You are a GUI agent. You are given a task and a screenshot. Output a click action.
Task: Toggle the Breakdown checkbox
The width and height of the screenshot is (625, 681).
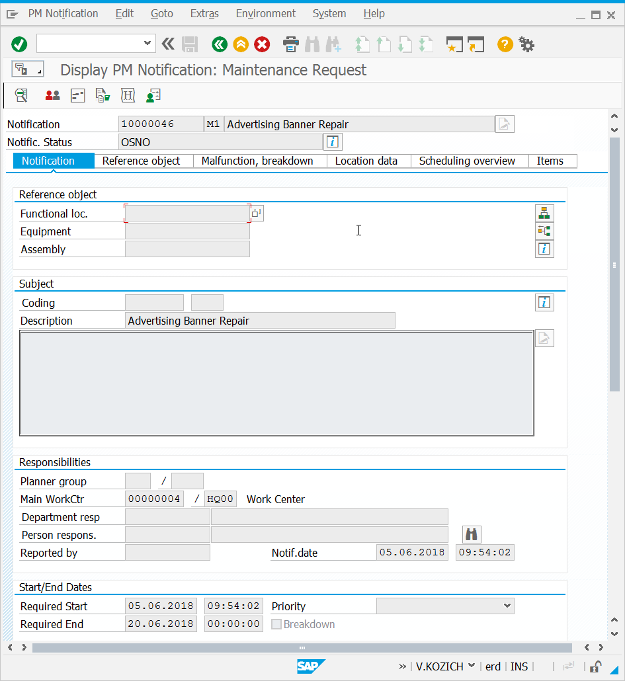[276, 624]
